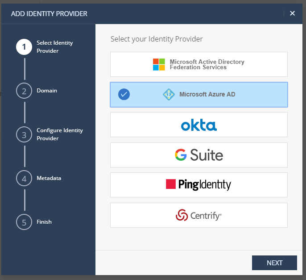Viewport: 306px width, 280px height.
Task: Go to step 4 circle icon
Action: tap(24, 178)
